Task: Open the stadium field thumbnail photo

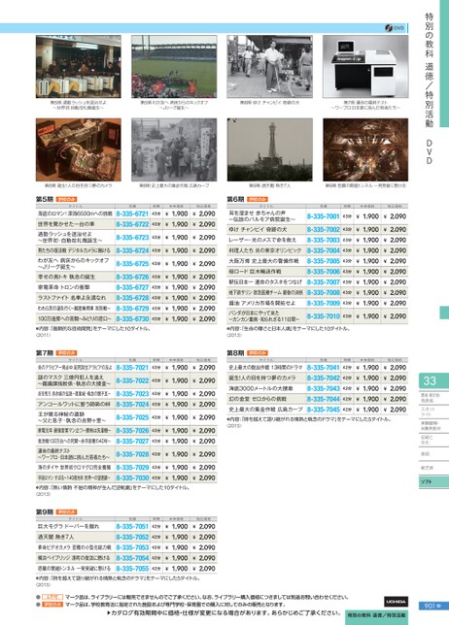Action: coord(174,67)
